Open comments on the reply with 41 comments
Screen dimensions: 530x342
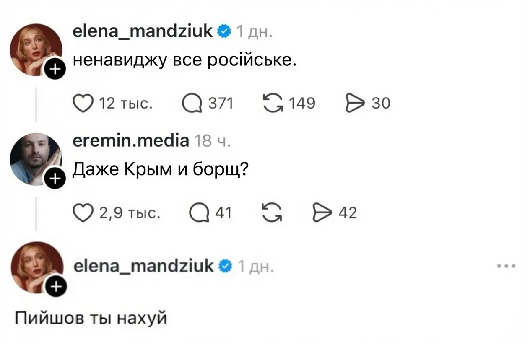pos(198,213)
